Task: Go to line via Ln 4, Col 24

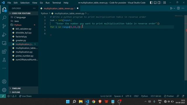Action: 106,96
